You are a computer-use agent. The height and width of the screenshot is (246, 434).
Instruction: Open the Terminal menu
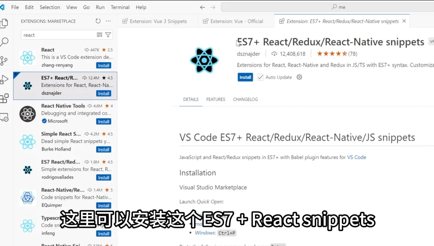(x=120, y=7)
